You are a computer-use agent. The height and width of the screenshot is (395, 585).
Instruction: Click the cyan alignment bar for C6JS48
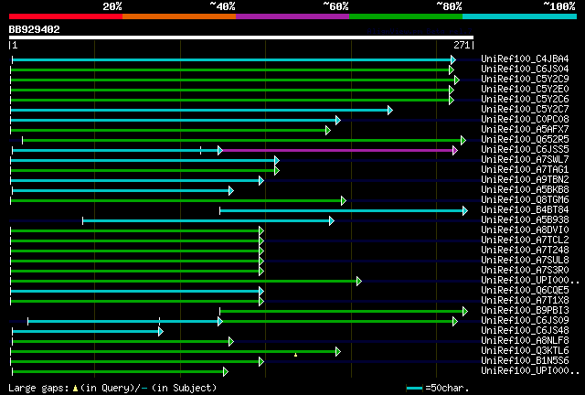pos(85,331)
